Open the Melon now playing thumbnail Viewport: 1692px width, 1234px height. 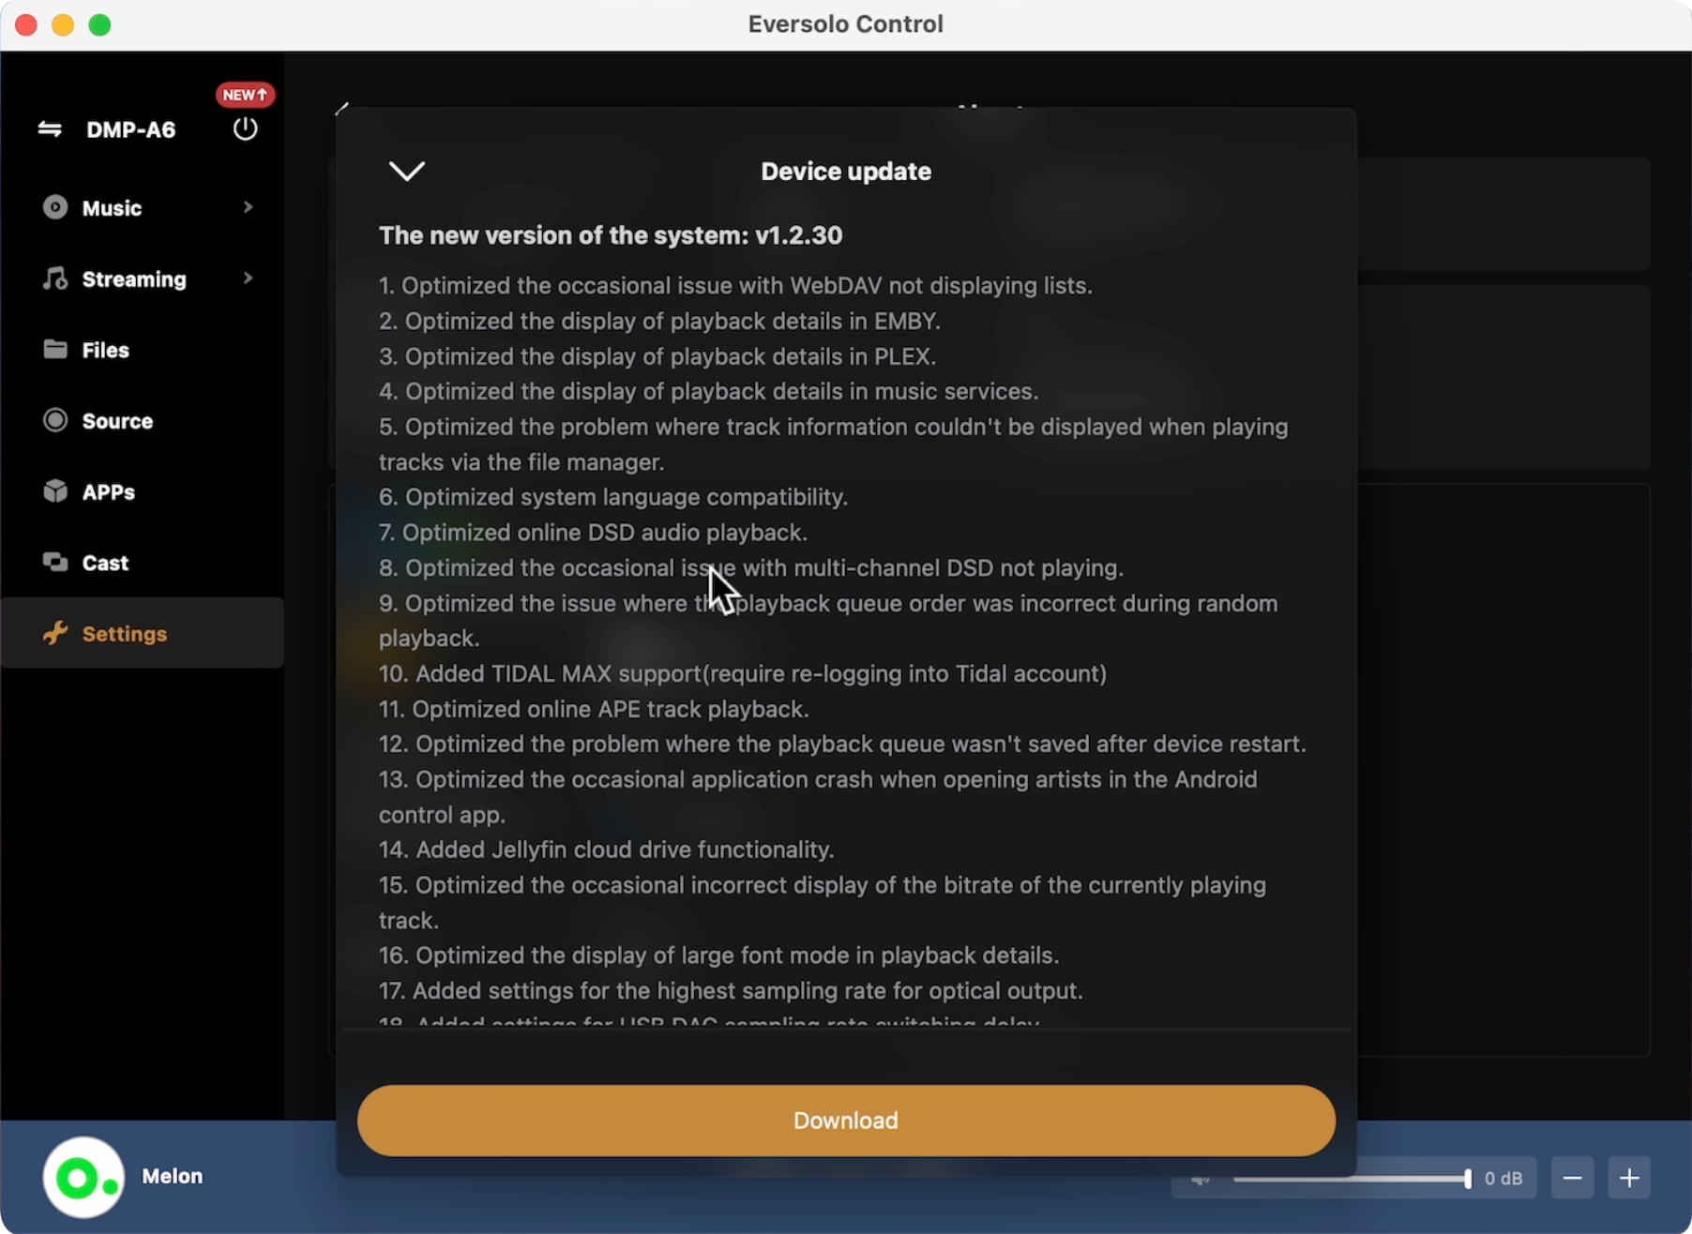[83, 1178]
